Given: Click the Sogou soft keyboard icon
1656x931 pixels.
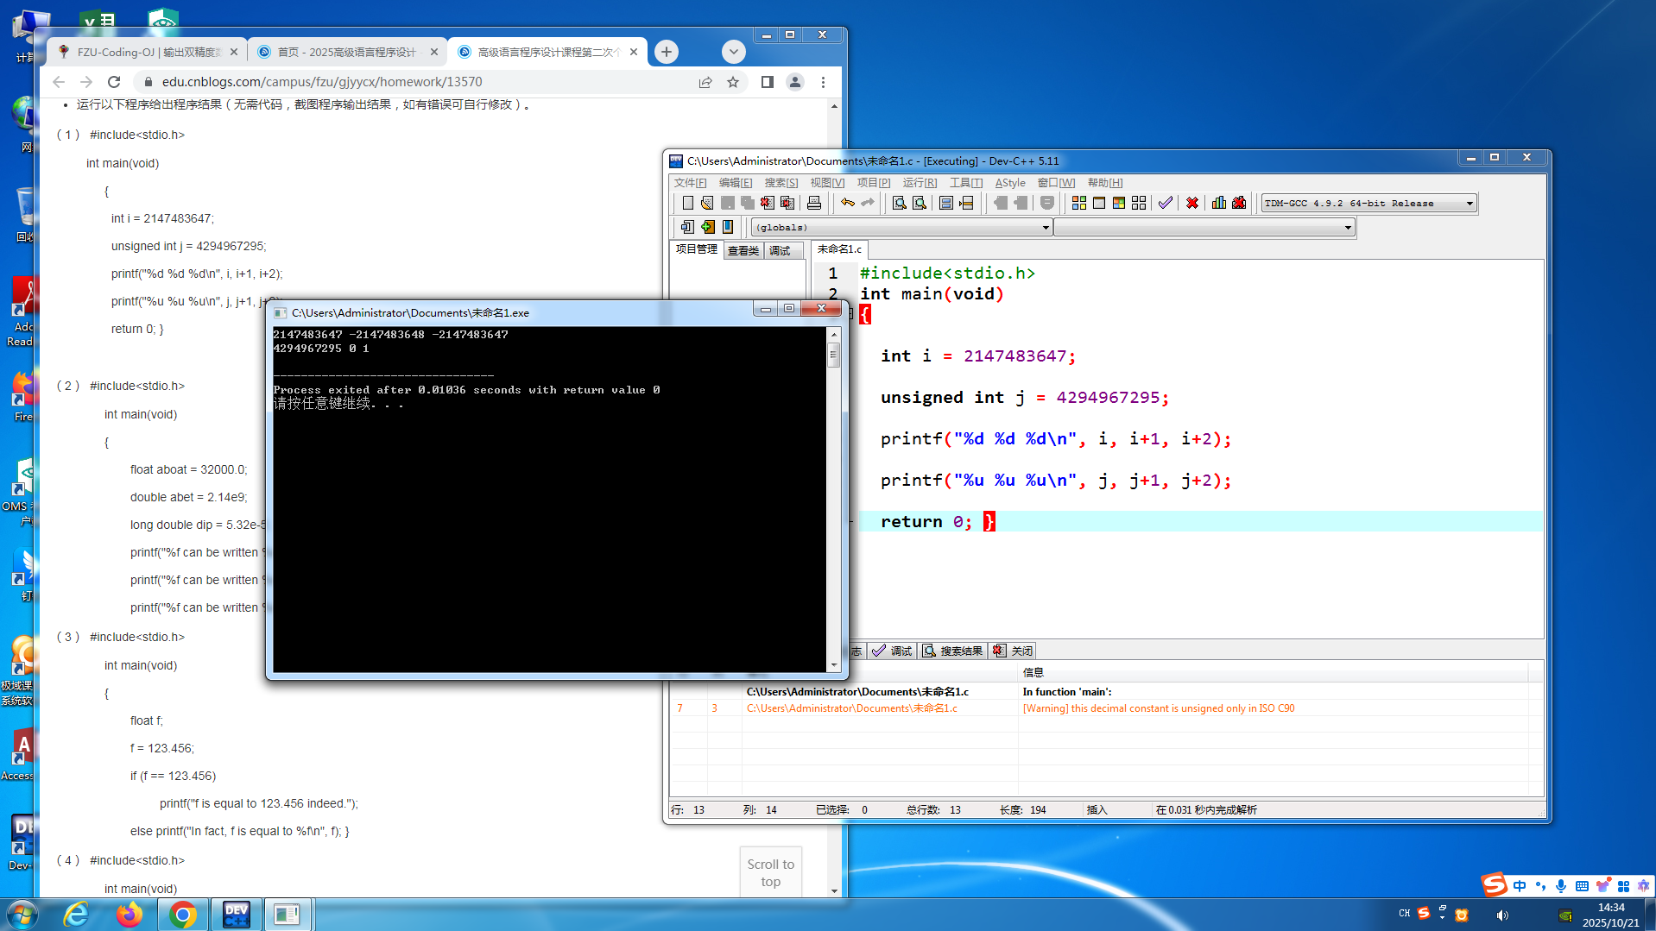Looking at the screenshot, I should tap(1582, 886).
